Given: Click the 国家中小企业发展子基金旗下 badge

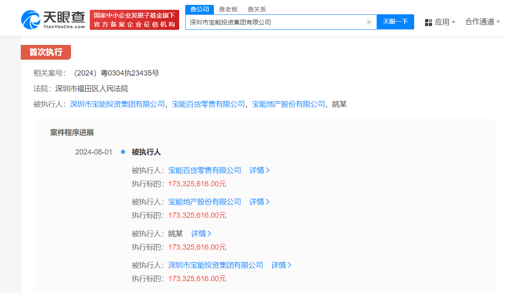Looking at the screenshot, I should pyautogui.click(x=134, y=19).
